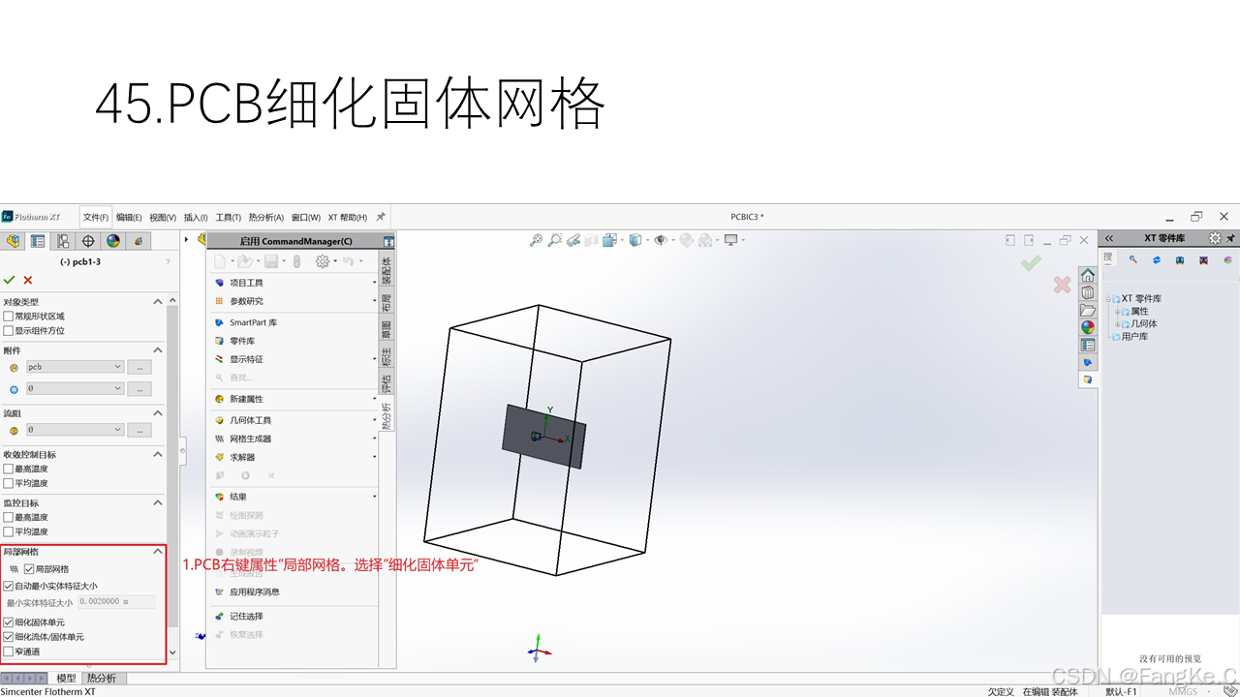Switch to the 模型 bottom tab

[x=66, y=679]
